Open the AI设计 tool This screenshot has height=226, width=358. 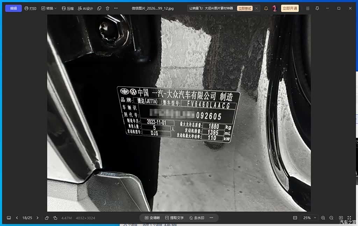[85, 8]
